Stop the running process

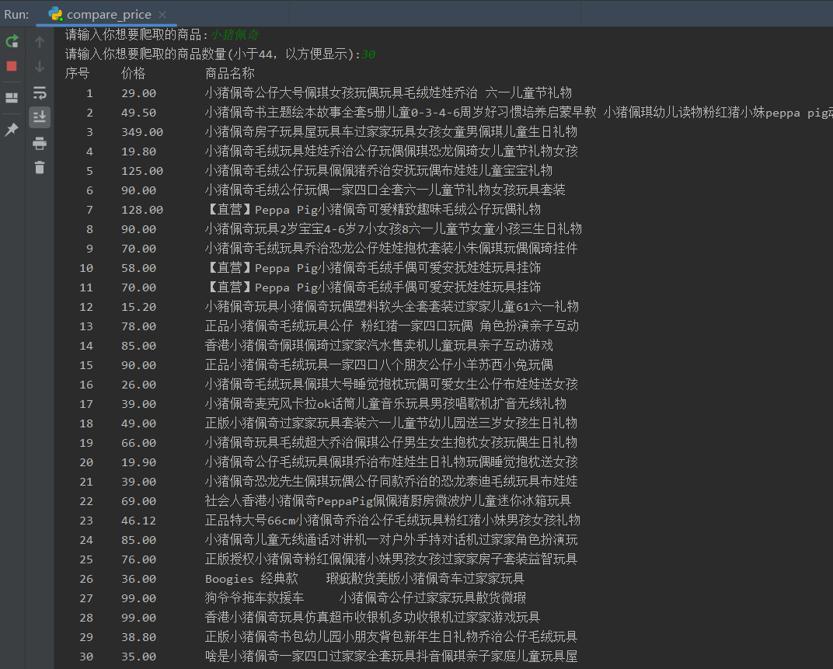click(12, 66)
